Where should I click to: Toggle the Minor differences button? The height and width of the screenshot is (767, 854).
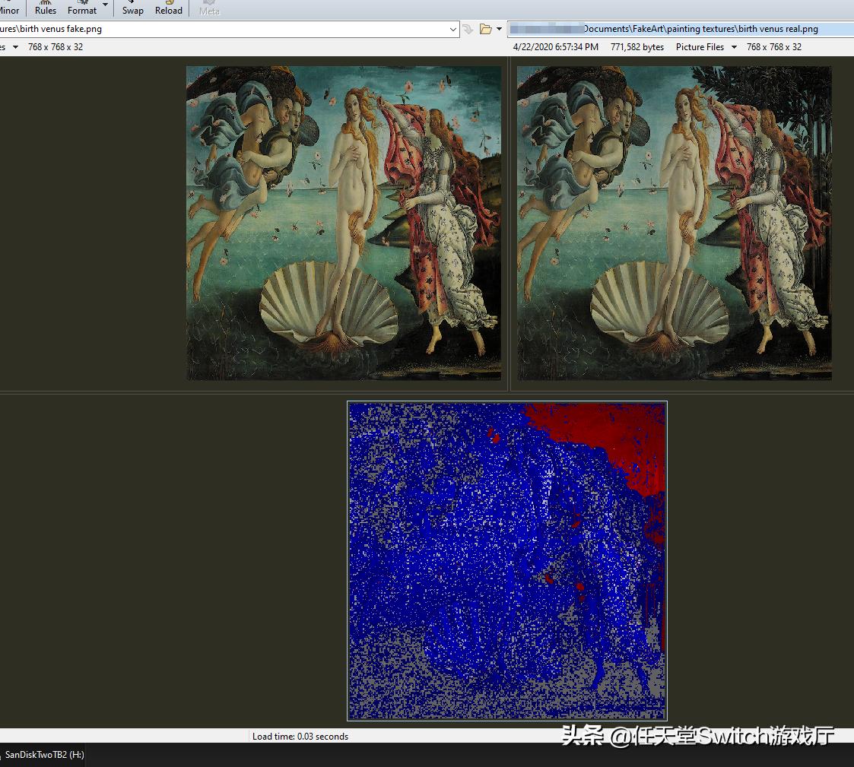click(x=9, y=8)
